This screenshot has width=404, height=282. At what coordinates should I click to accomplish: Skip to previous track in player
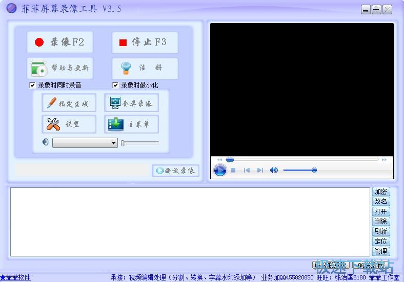tap(247, 170)
